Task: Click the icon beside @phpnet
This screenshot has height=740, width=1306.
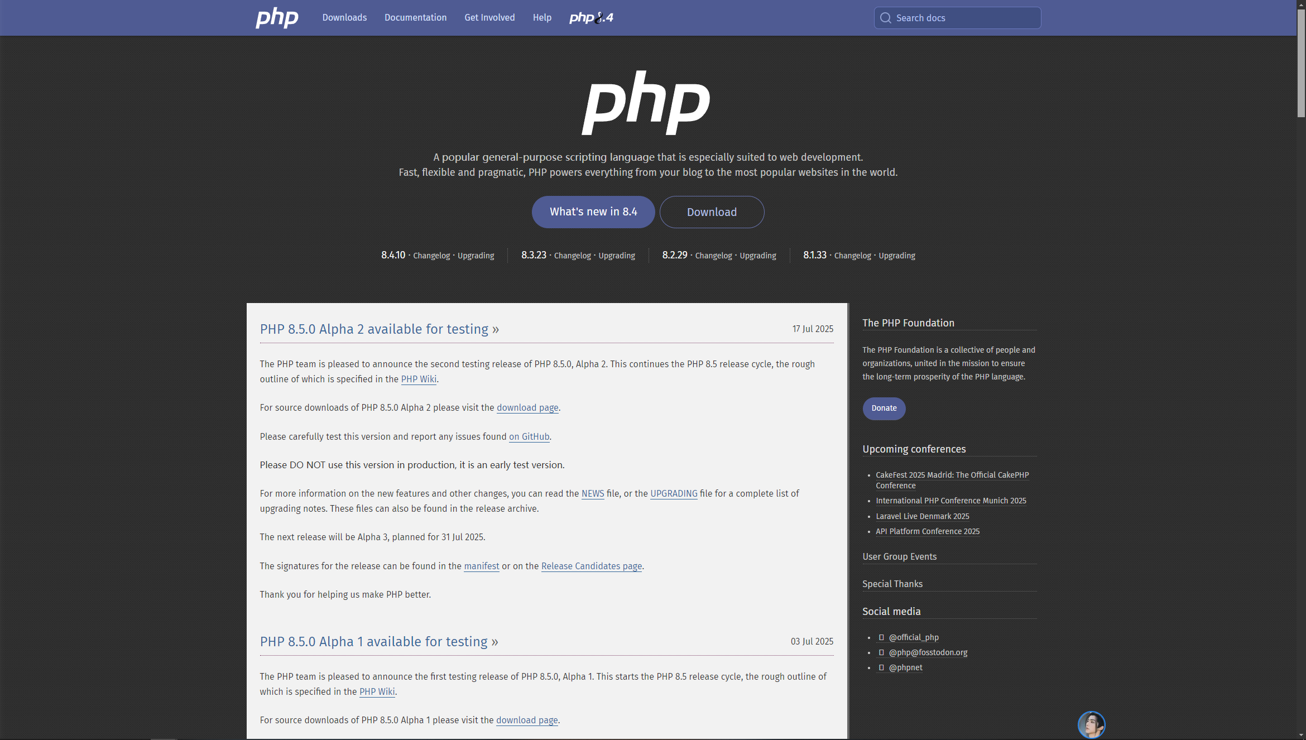Action: click(x=881, y=667)
